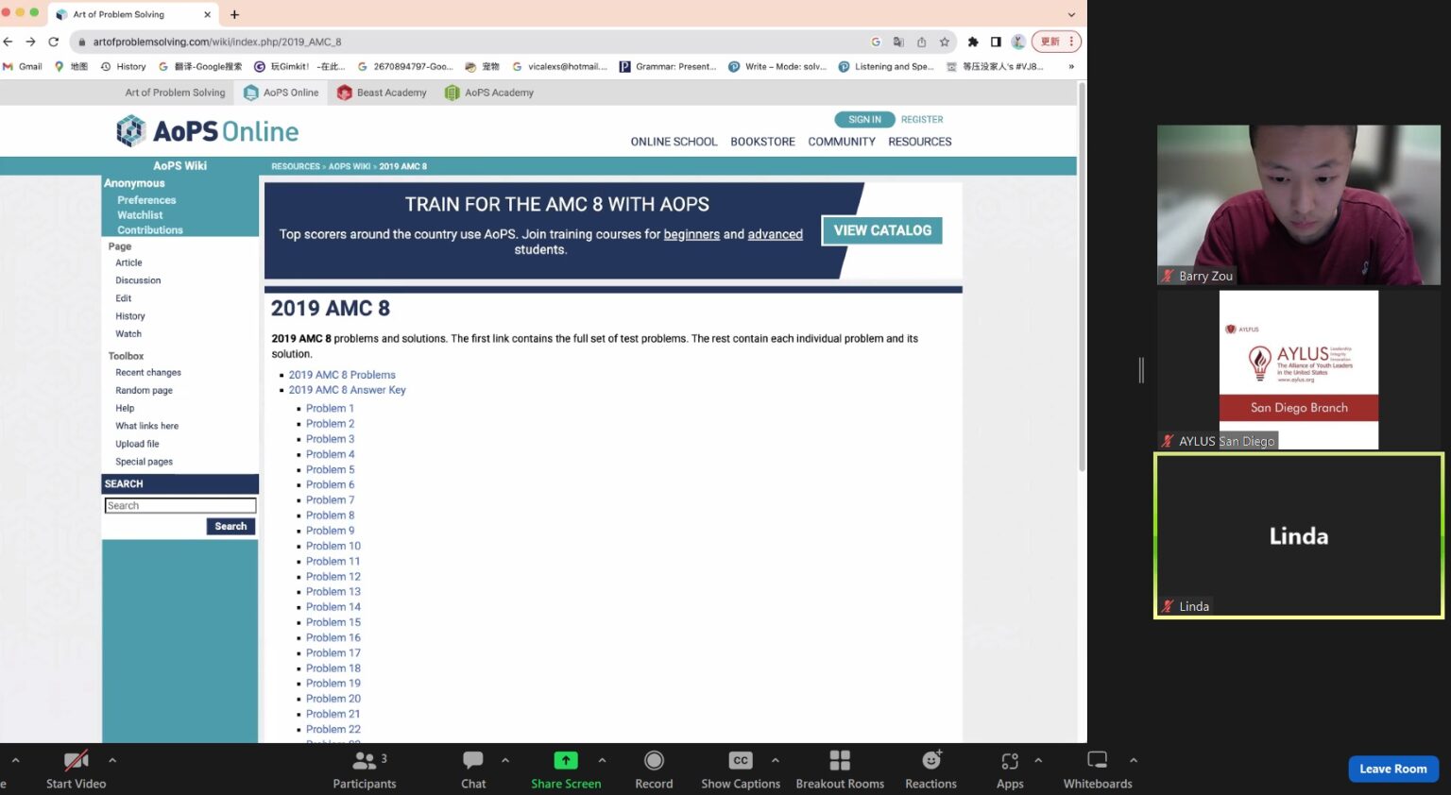Open the Participants panel icon
This screenshot has width=1451, height=795.
[x=364, y=760]
